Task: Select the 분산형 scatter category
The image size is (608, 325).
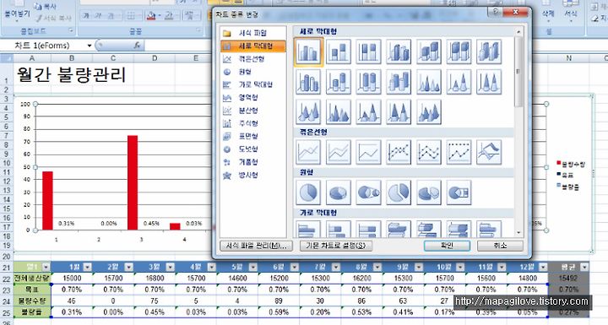Action: (252, 111)
